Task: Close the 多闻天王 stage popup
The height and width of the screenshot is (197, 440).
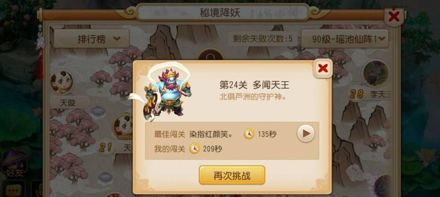Action: click(x=323, y=68)
